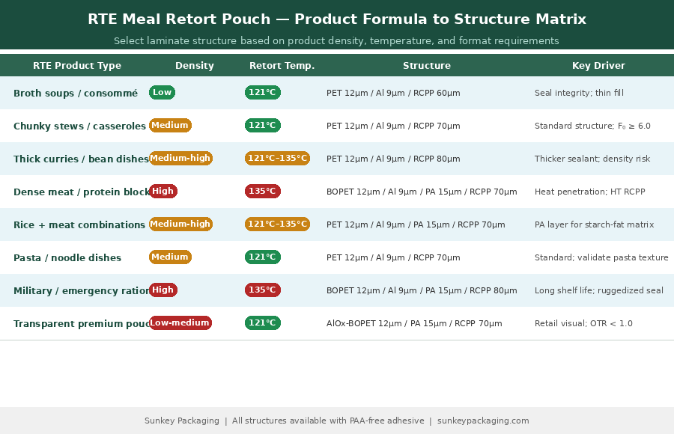Click the Pasta / noodle dishes row label
Screen dimensions: 674x434
[x=67, y=258]
